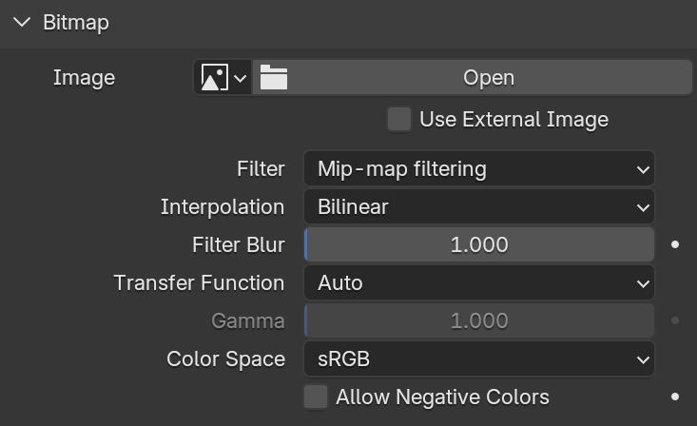Click the Filter Blur value slider
697x426 pixels.
pyautogui.click(x=478, y=244)
